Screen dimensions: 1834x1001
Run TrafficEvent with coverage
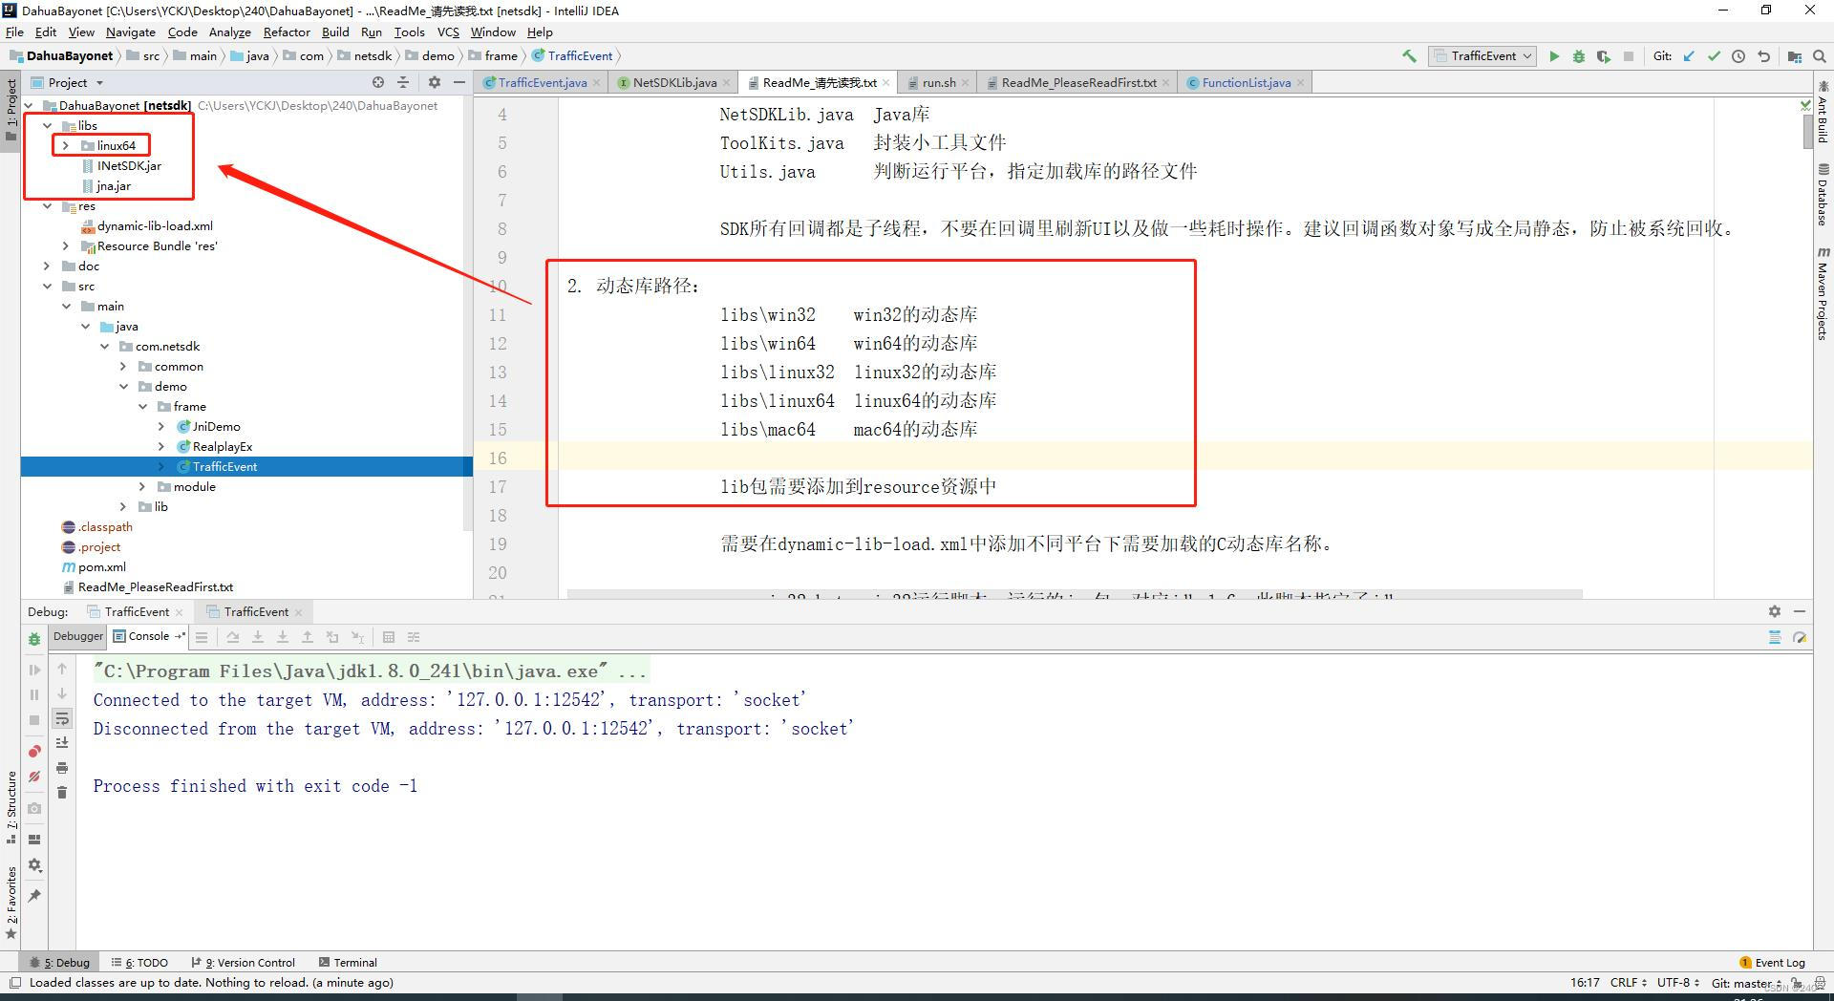[1605, 56]
